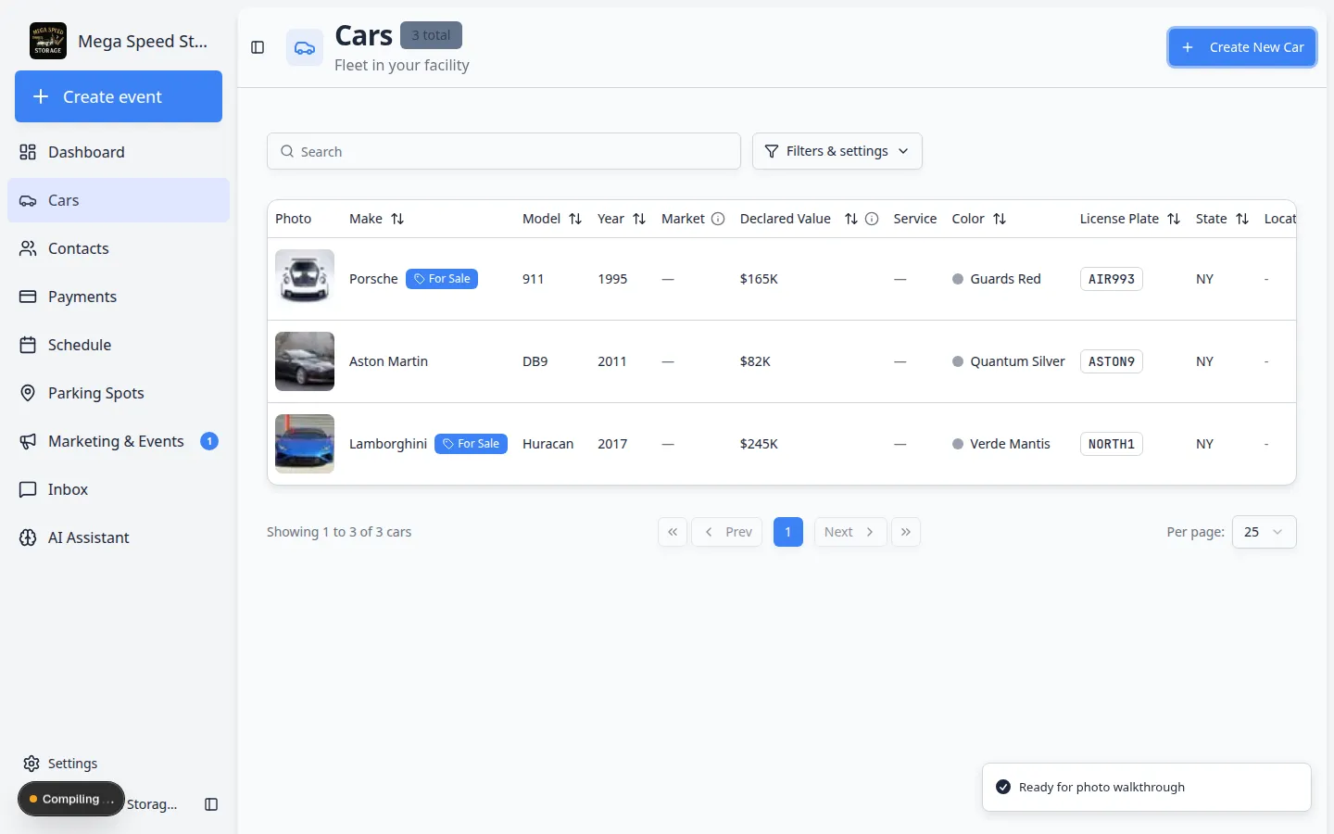The height and width of the screenshot is (834, 1334).
Task: Sort the table by License Plate
Action: [x=1174, y=219]
